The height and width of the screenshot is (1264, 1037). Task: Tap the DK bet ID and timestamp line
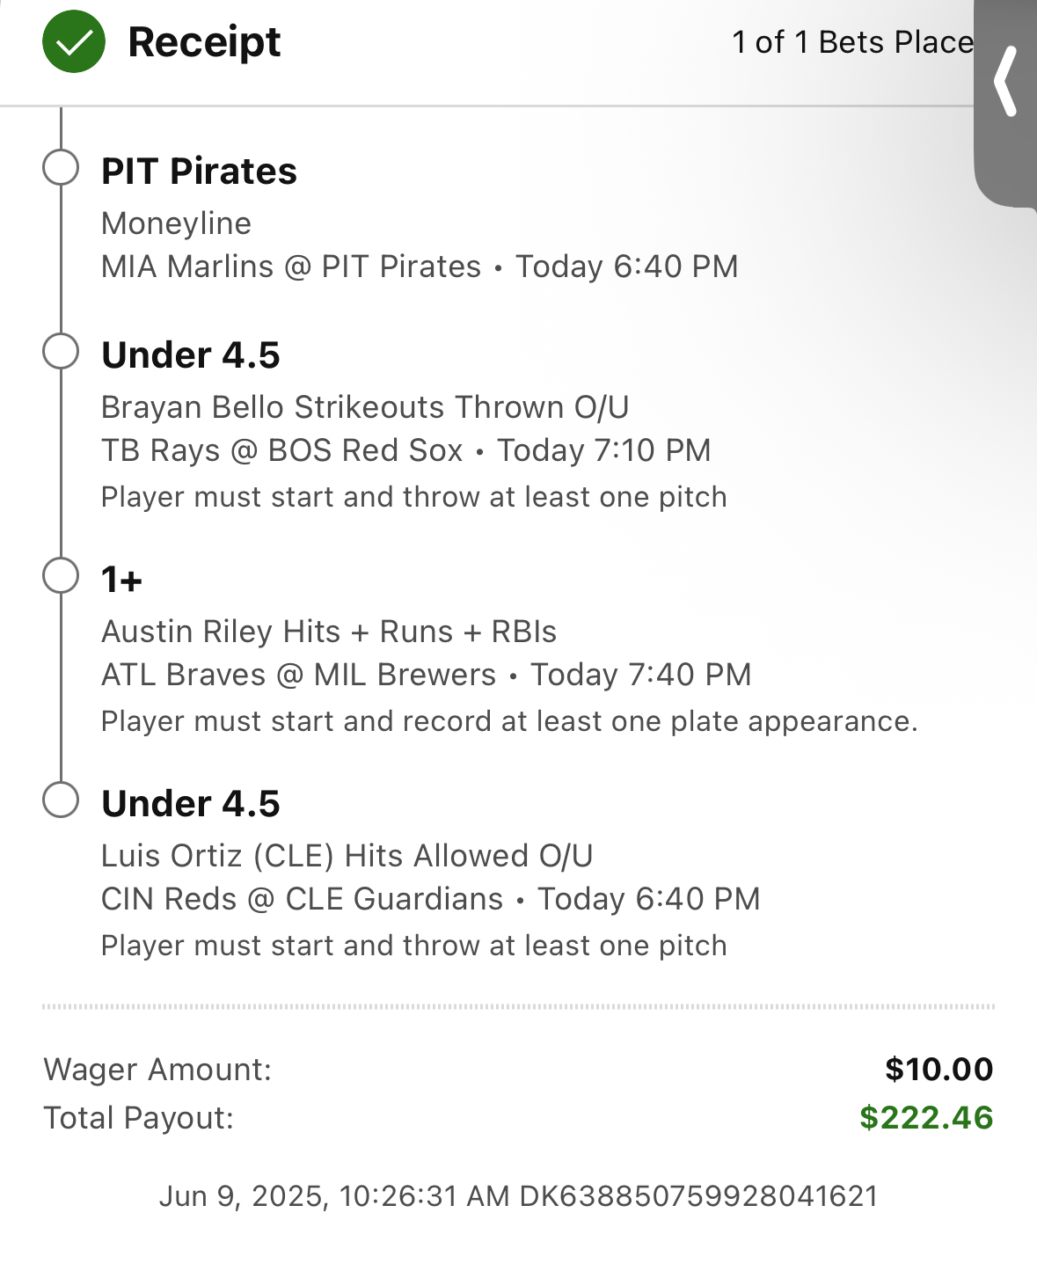point(518,1196)
